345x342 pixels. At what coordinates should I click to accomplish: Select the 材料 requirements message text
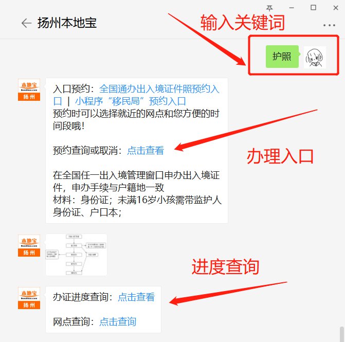(137, 206)
